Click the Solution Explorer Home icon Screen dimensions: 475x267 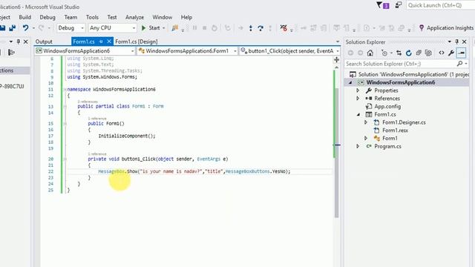click(x=370, y=53)
